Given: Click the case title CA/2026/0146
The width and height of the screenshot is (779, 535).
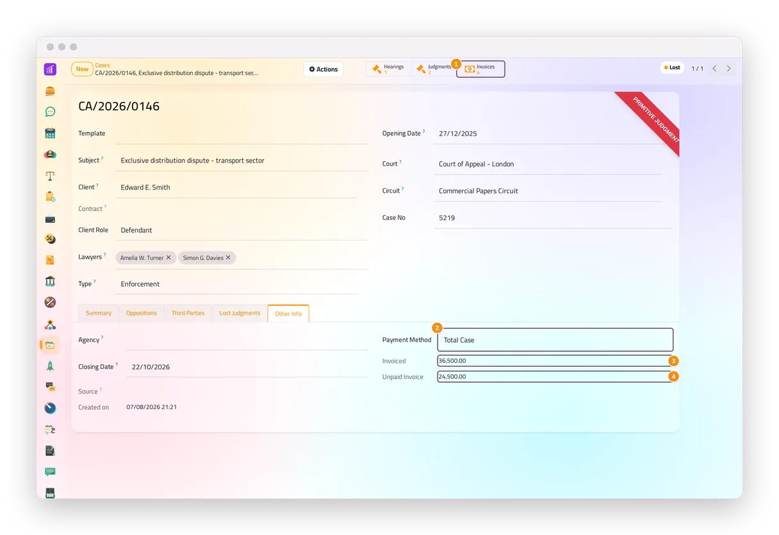Looking at the screenshot, I should click(x=119, y=106).
